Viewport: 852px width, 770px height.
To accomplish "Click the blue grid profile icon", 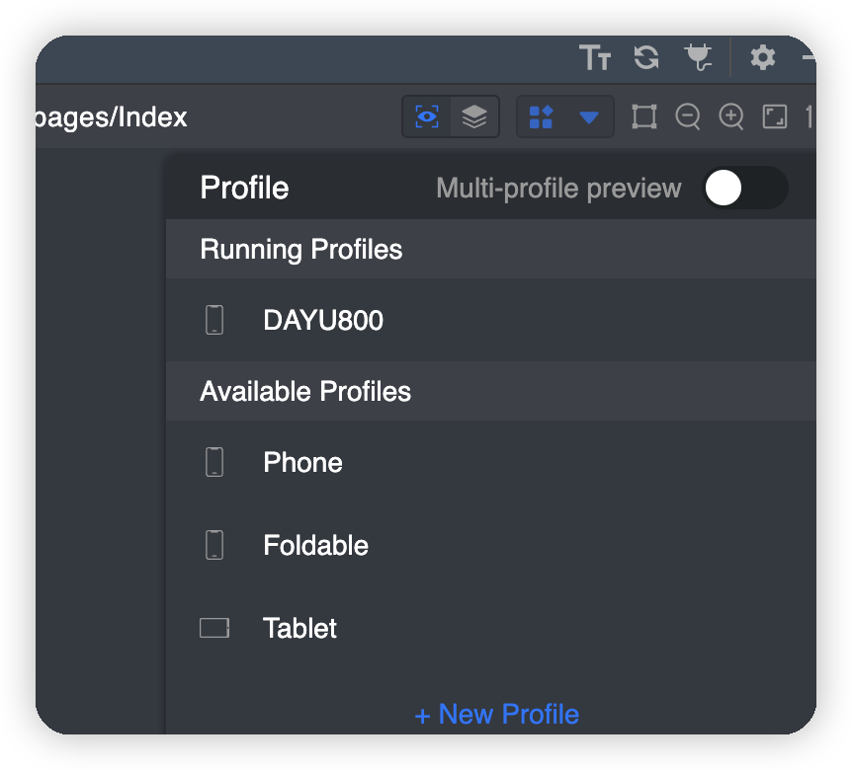I will pyautogui.click(x=541, y=116).
